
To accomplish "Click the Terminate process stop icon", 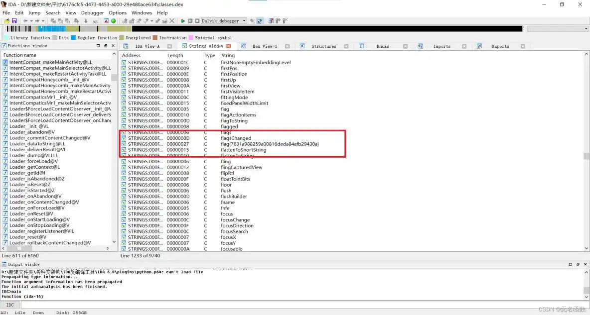I will coord(197,21).
